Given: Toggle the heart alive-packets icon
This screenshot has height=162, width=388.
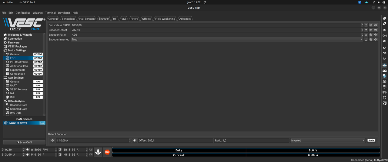Looking at the screenshot, I should coord(384,98).
